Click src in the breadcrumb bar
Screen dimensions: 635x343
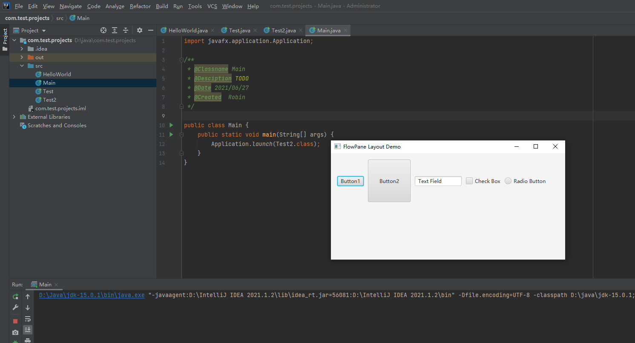[60, 18]
